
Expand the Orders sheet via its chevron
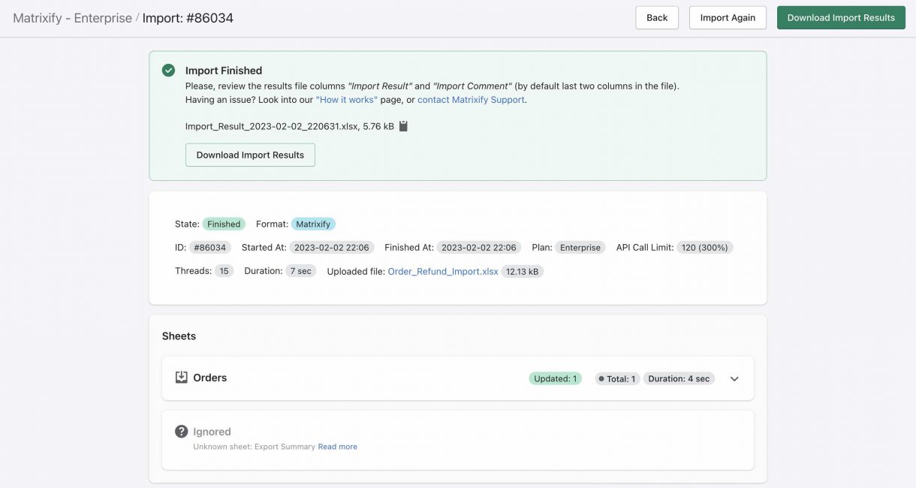click(x=734, y=378)
